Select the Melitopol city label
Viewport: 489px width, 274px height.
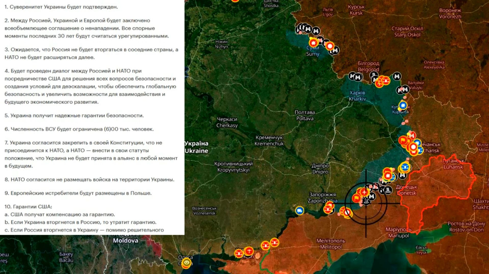tap(331, 244)
